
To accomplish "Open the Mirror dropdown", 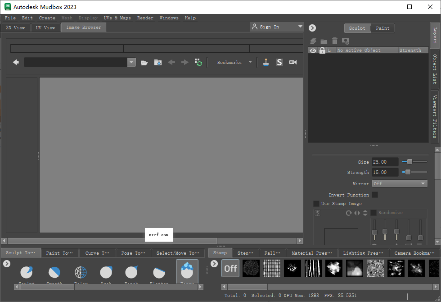I will [x=400, y=183].
